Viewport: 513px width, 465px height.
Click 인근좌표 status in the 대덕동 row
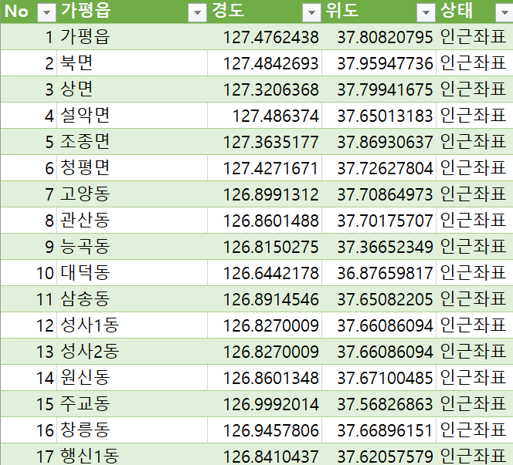[x=474, y=273]
